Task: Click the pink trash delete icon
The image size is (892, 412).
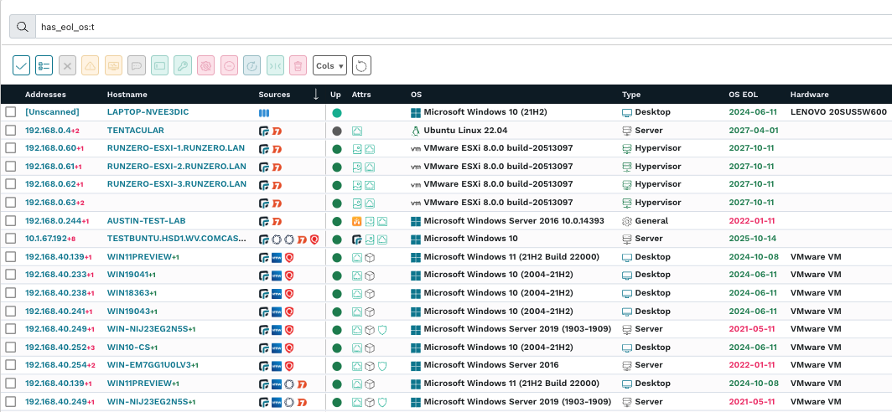Action: (x=298, y=65)
